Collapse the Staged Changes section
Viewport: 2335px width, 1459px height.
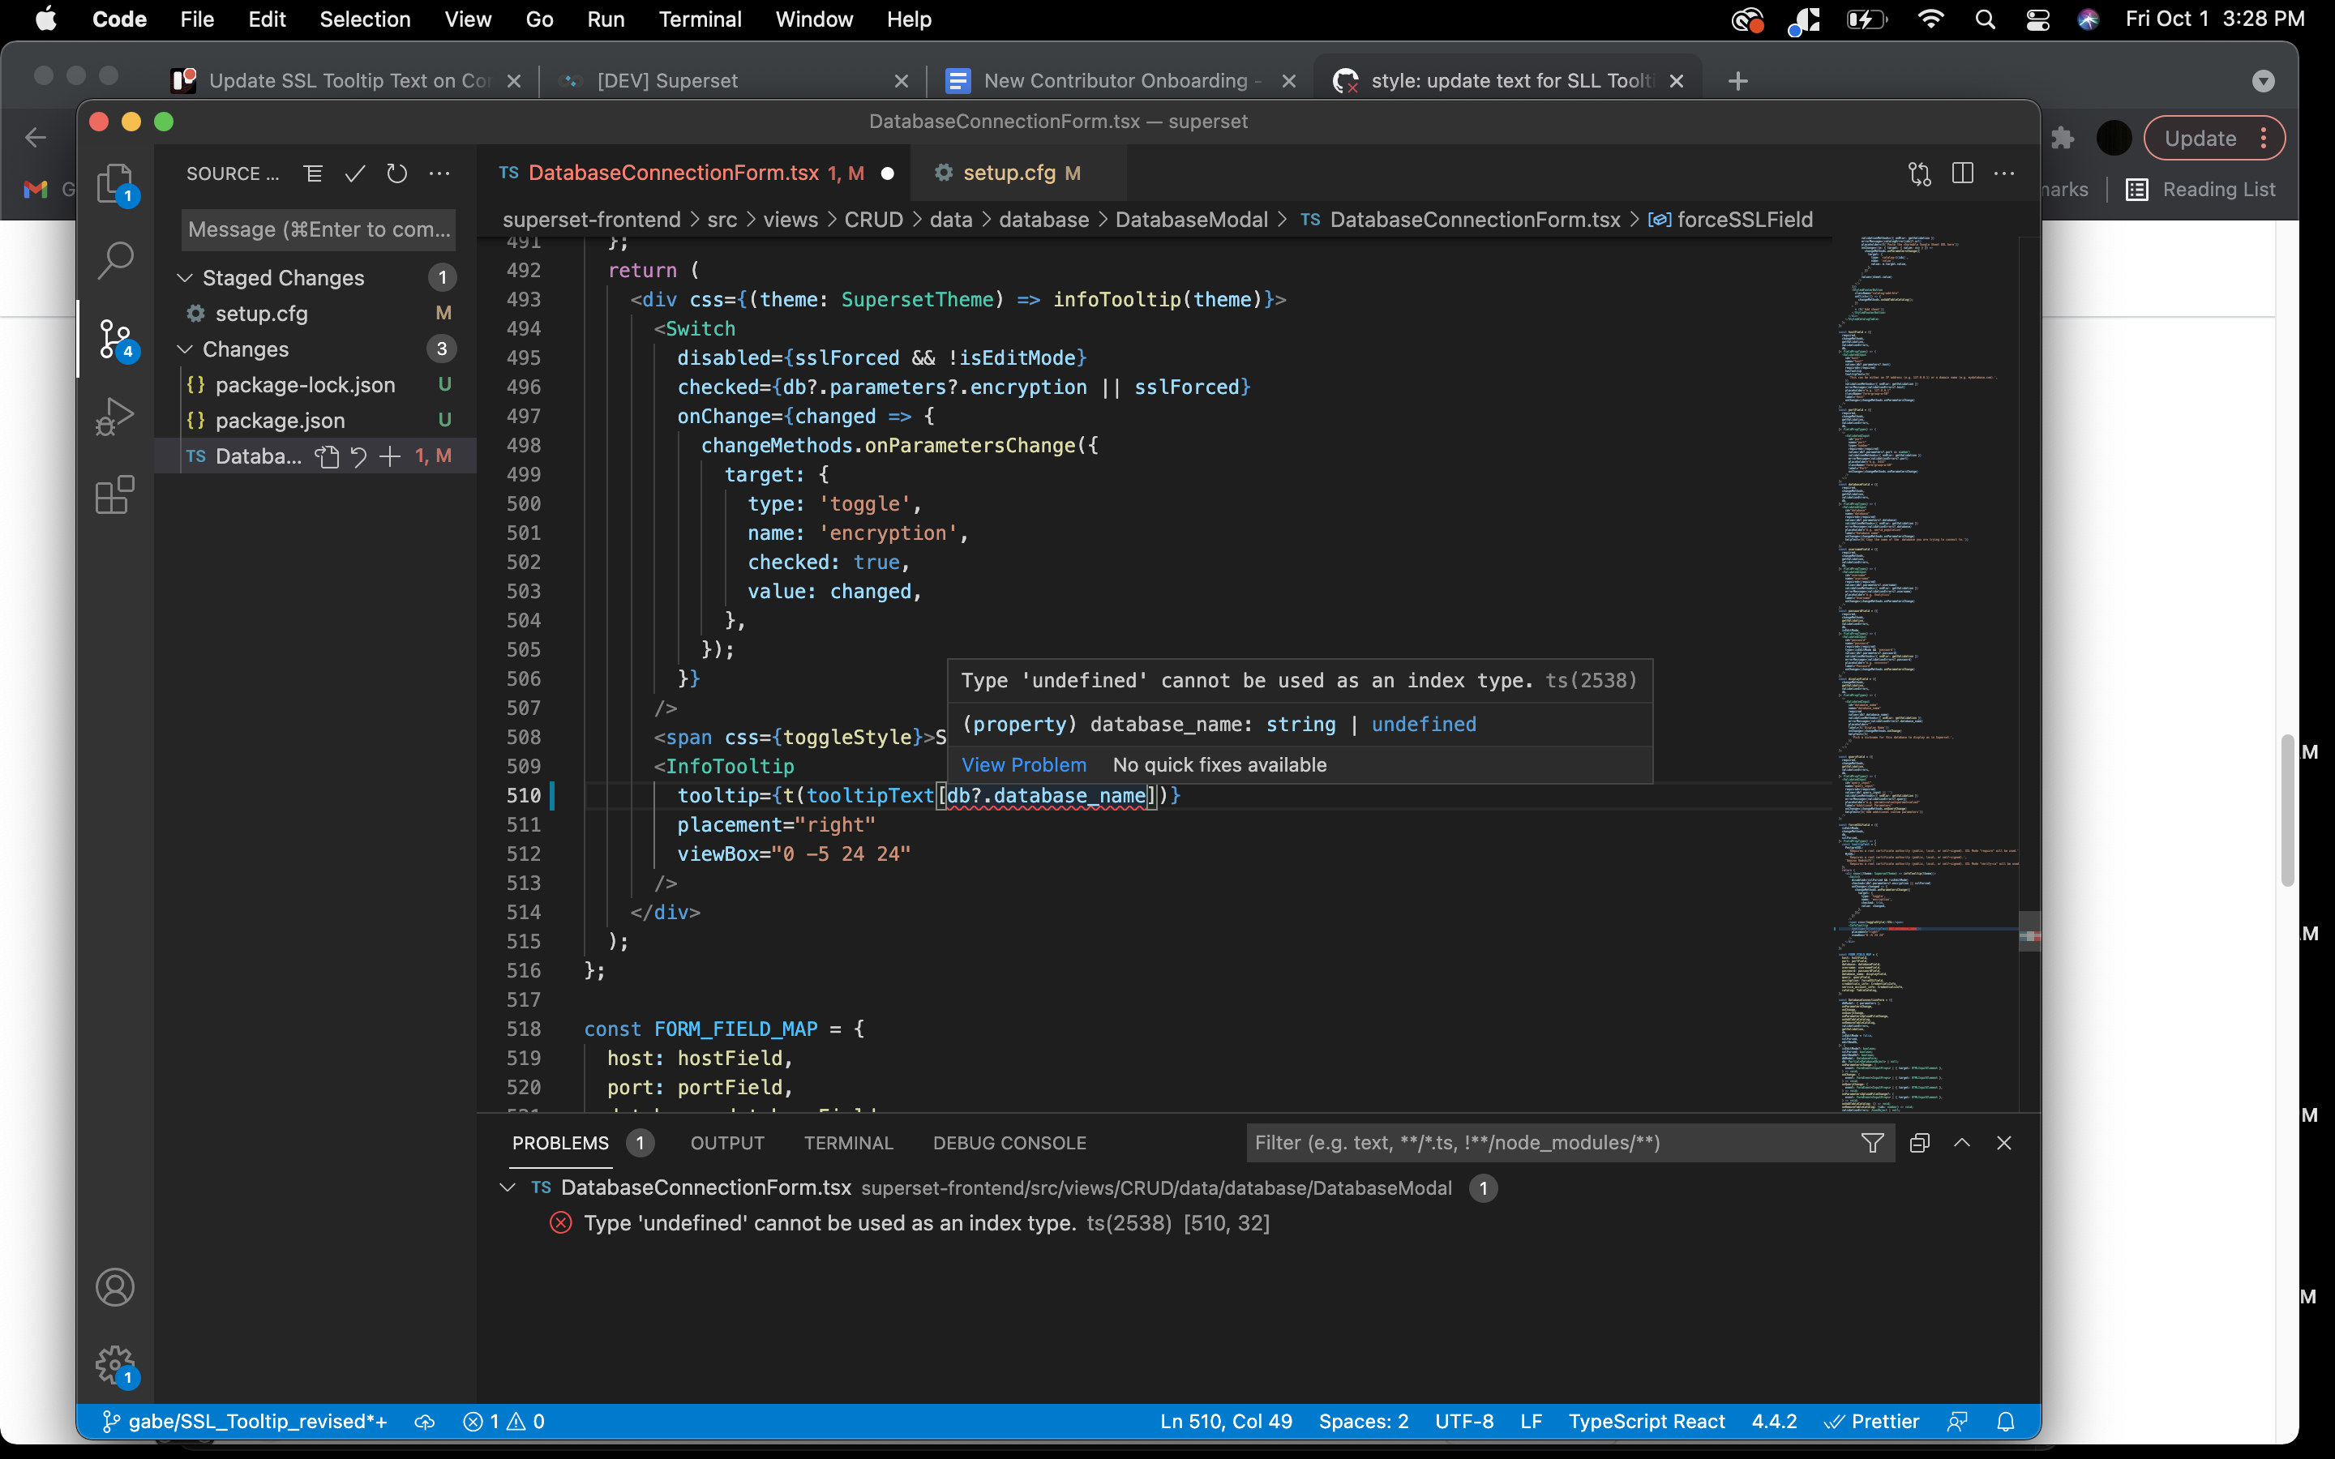pos(185,278)
